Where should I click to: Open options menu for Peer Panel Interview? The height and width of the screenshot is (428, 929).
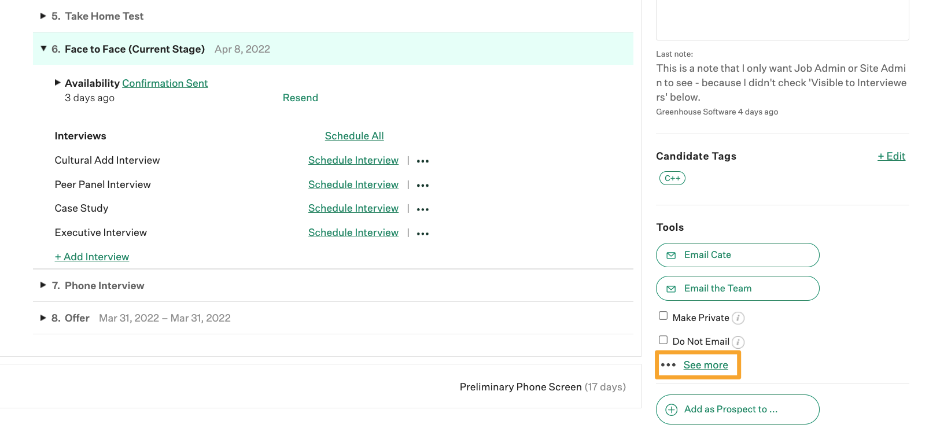(x=423, y=186)
